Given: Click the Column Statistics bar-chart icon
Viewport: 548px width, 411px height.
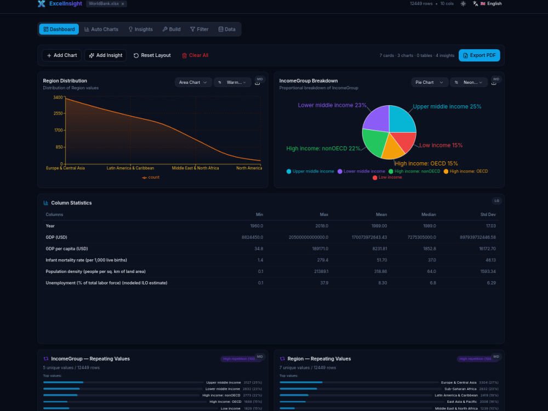Looking at the screenshot, I should point(46,203).
